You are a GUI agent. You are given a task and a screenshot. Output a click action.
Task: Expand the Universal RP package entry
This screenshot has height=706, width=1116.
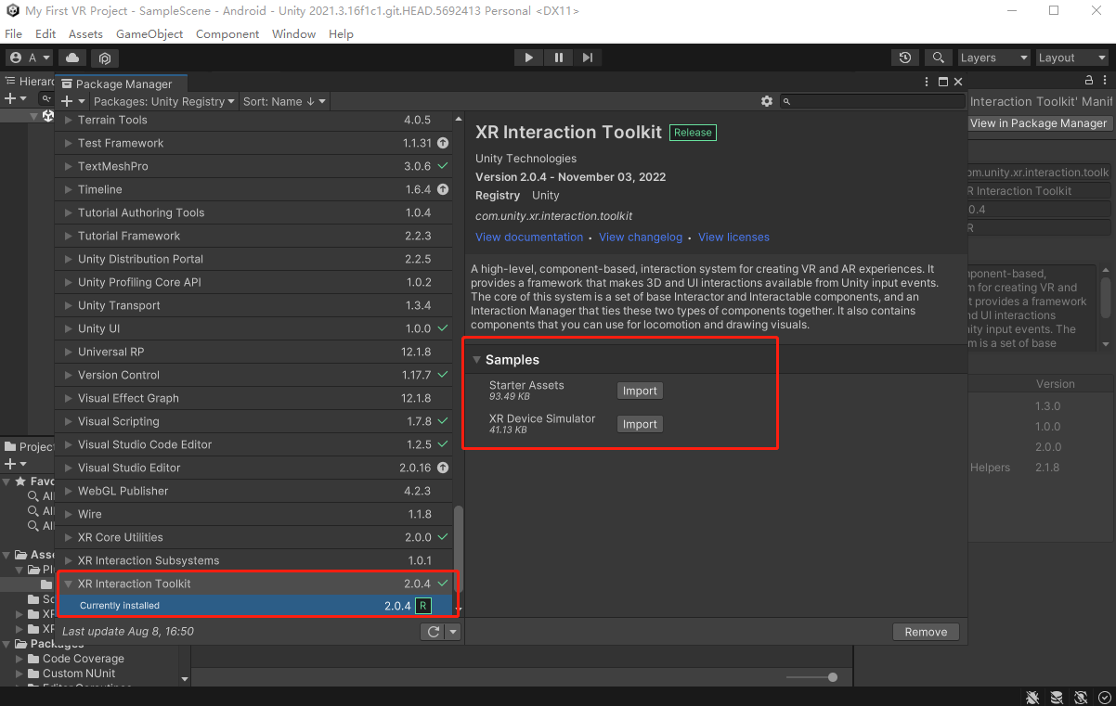click(x=68, y=352)
